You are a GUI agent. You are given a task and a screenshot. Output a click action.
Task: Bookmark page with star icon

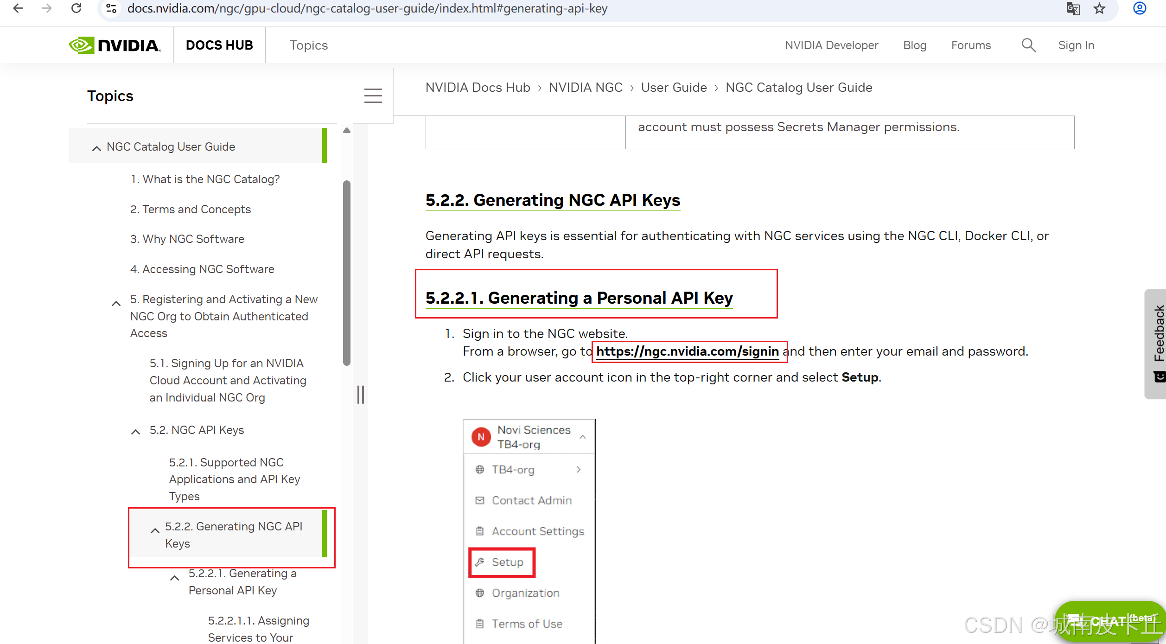1100,8
